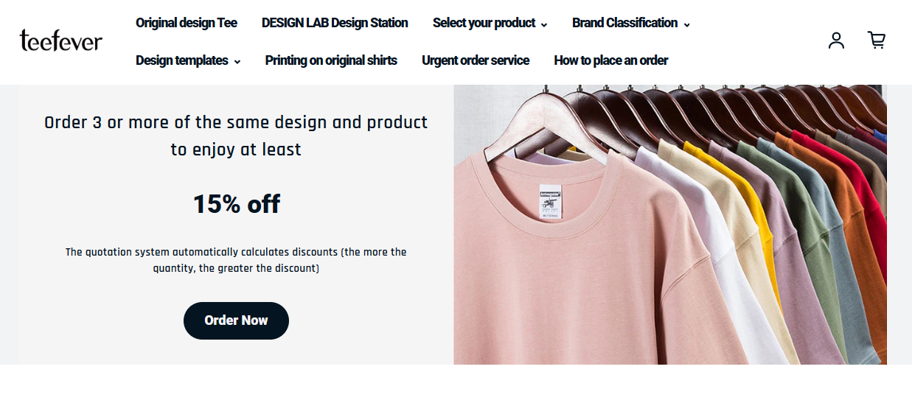The height and width of the screenshot is (414, 912).
Task: Click the yellow t-shirt on the rack
Action: coord(765,221)
